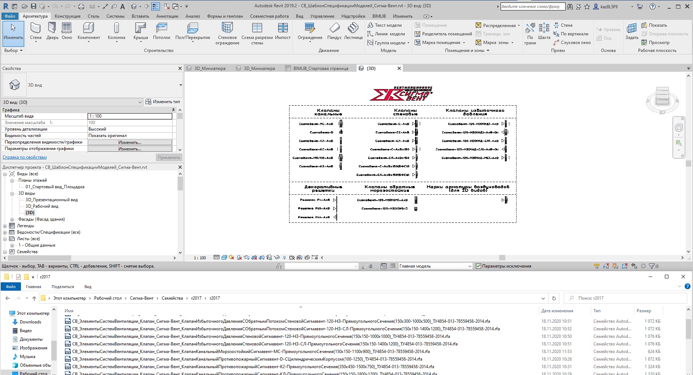Click the Изменить тип button
The image size is (693, 375).
pos(163,102)
